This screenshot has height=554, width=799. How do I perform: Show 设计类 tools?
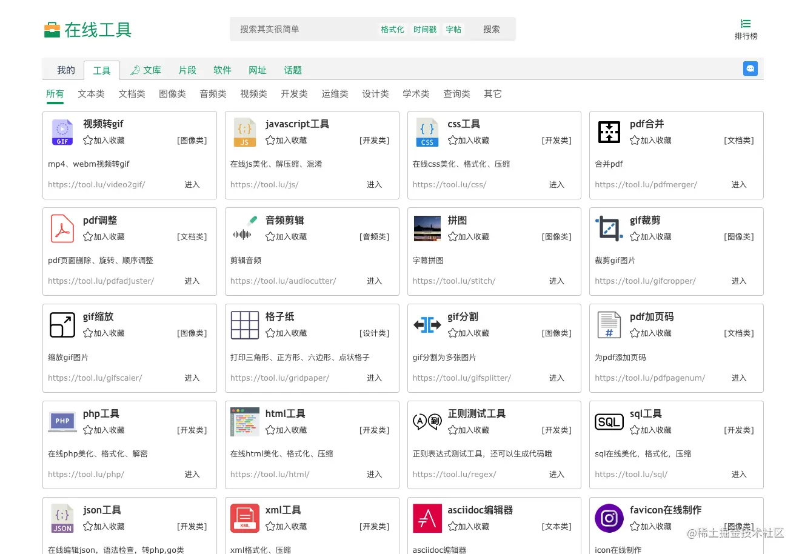point(376,94)
